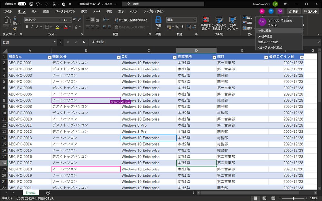The width and height of the screenshot is (322, 201).
Task: Select cell ABC-PC-0013 in column A
Action: (30, 138)
